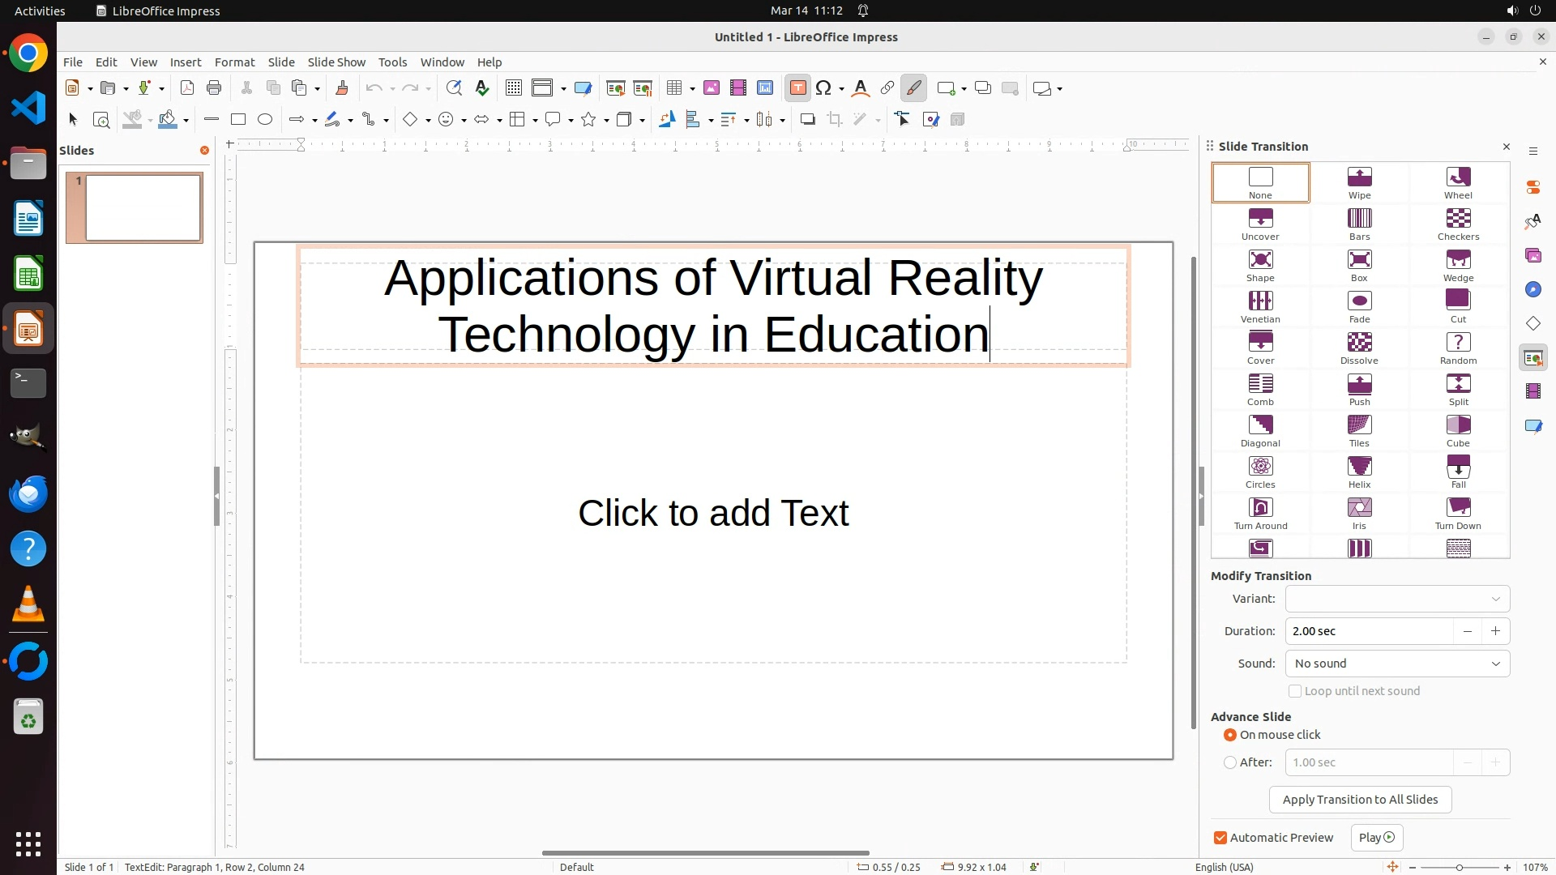Screen dimensions: 1556x875
Task: Expand the Variant dropdown
Action: click(x=1397, y=599)
